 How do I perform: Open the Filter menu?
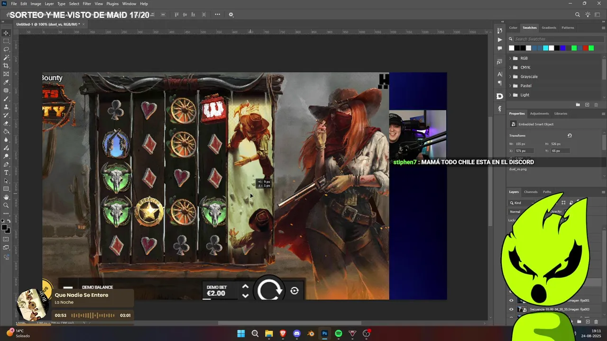pyautogui.click(x=87, y=4)
